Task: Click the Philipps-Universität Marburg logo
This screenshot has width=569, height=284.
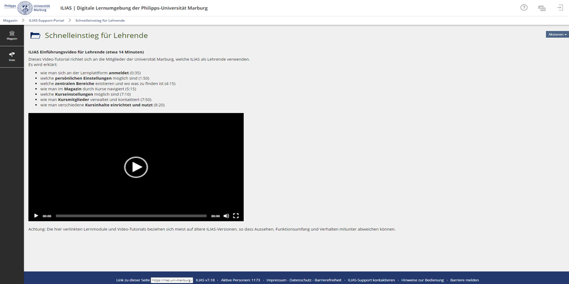Action: tap(27, 8)
